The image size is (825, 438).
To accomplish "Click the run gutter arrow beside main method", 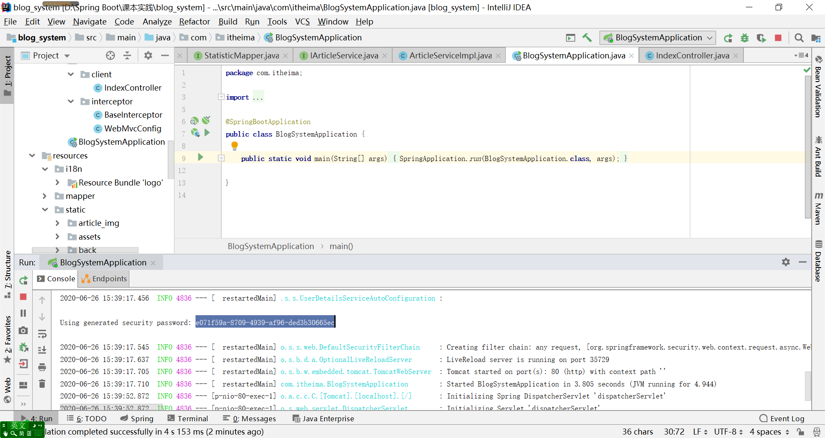I will coord(200,157).
